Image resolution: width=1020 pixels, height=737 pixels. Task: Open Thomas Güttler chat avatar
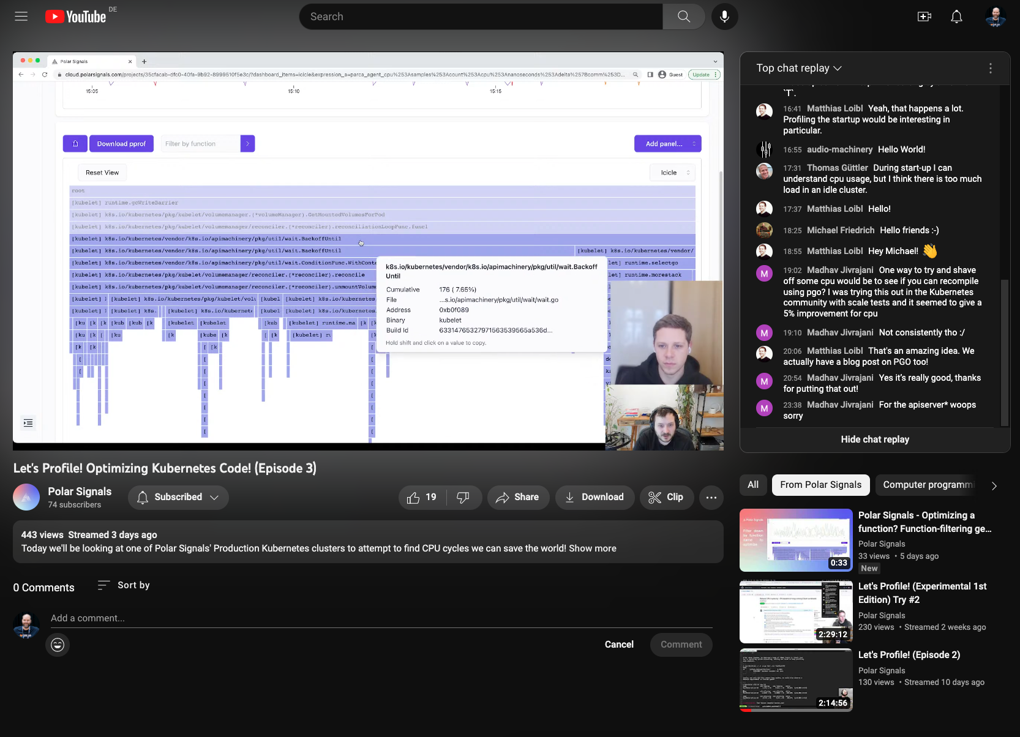pyautogui.click(x=764, y=170)
